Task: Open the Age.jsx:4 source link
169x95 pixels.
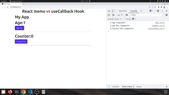Action: pyautogui.click(x=160, y=23)
